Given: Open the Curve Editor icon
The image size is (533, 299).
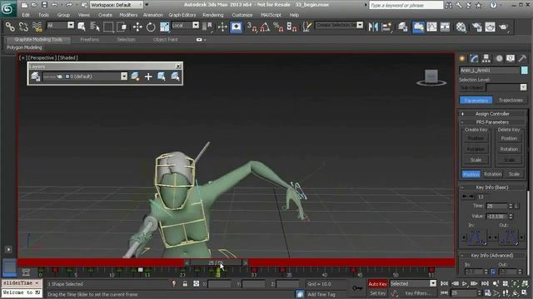Looking at the screenshot, I should click(x=431, y=27).
